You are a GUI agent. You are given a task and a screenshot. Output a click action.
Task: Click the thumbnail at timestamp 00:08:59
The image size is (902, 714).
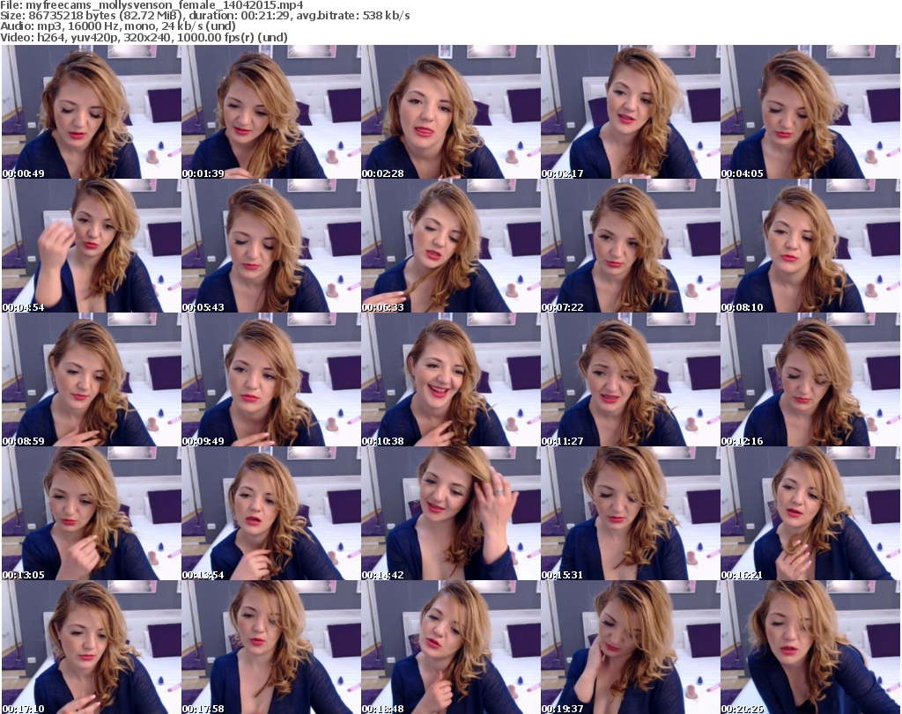[92, 380]
